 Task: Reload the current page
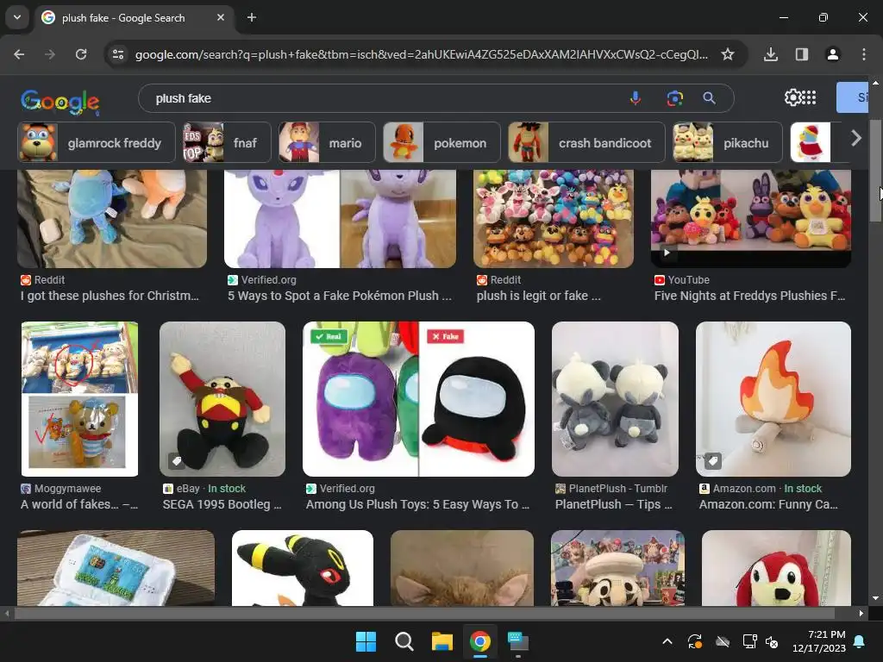[81, 54]
